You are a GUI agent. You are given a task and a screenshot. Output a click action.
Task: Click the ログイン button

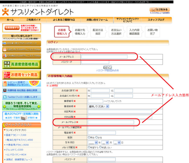coord(107,67)
